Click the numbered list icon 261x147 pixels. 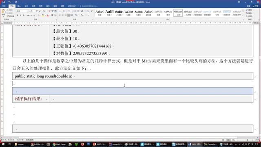pos(64,11)
